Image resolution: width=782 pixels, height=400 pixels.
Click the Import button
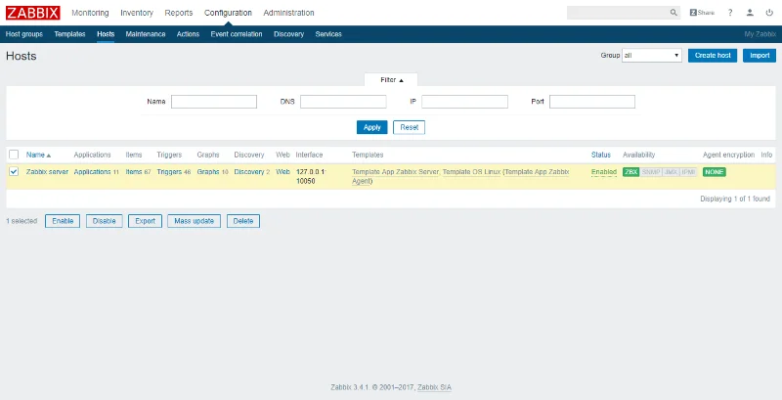[760, 56]
